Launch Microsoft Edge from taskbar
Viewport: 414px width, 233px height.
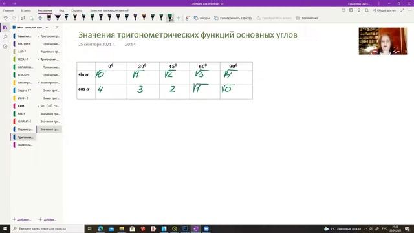[x=101, y=228]
